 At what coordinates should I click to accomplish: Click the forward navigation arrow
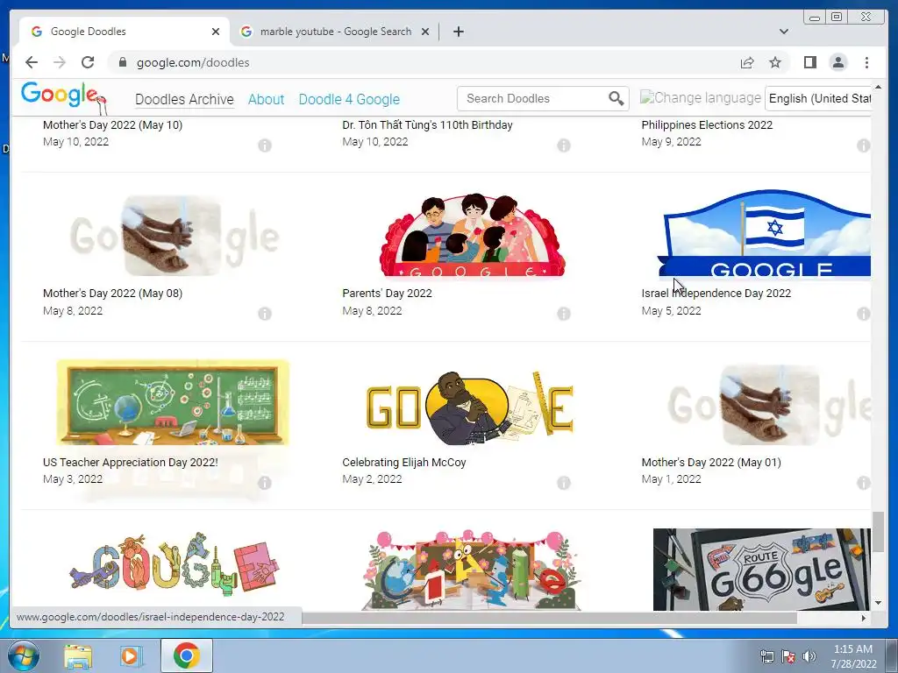pyautogui.click(x=60, y=62)
